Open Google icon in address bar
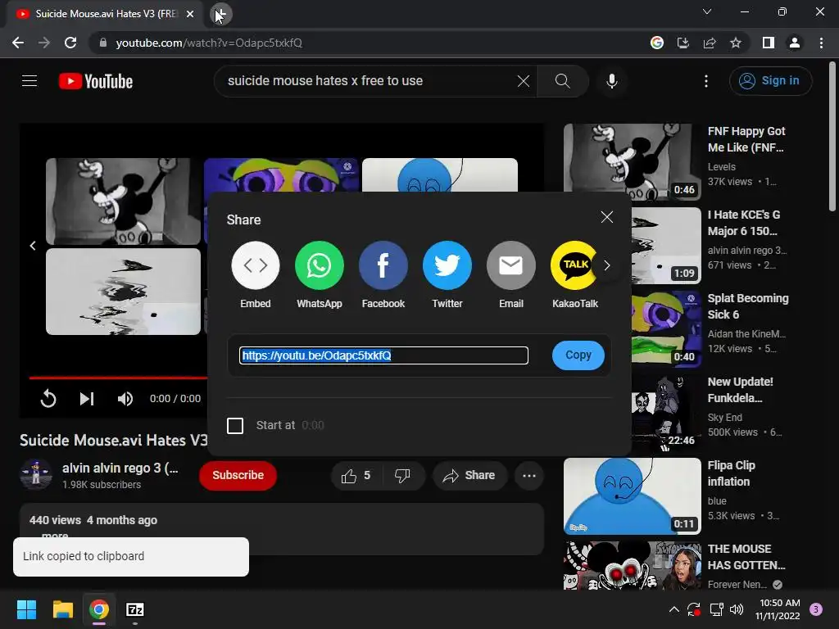This screenshot has height=629, width=839. (x=657, y=43)
